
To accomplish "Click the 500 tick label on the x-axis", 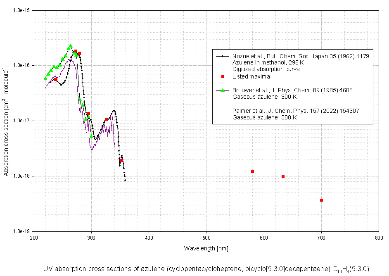I will [x=206, y=238].
